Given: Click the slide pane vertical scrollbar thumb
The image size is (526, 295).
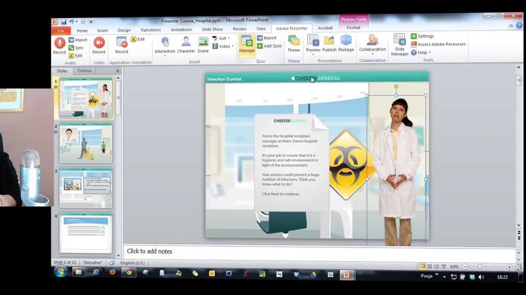Looking at the screenshot, I should click(519, 81).
